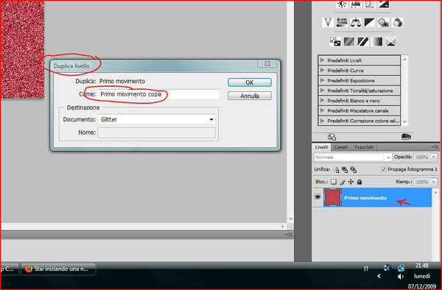This screenshot has height=290, width=442.
Task: Toggle Unify layer style icon
Action: 353,169
